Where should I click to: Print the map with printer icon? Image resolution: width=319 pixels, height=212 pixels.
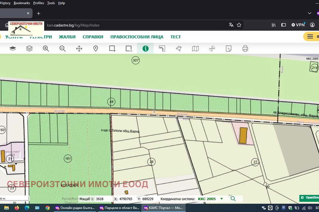tap(245, 49)
